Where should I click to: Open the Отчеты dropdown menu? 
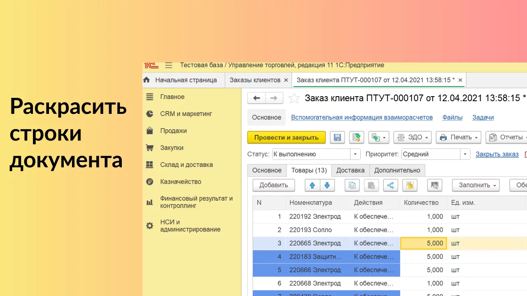tap(506, 137)
